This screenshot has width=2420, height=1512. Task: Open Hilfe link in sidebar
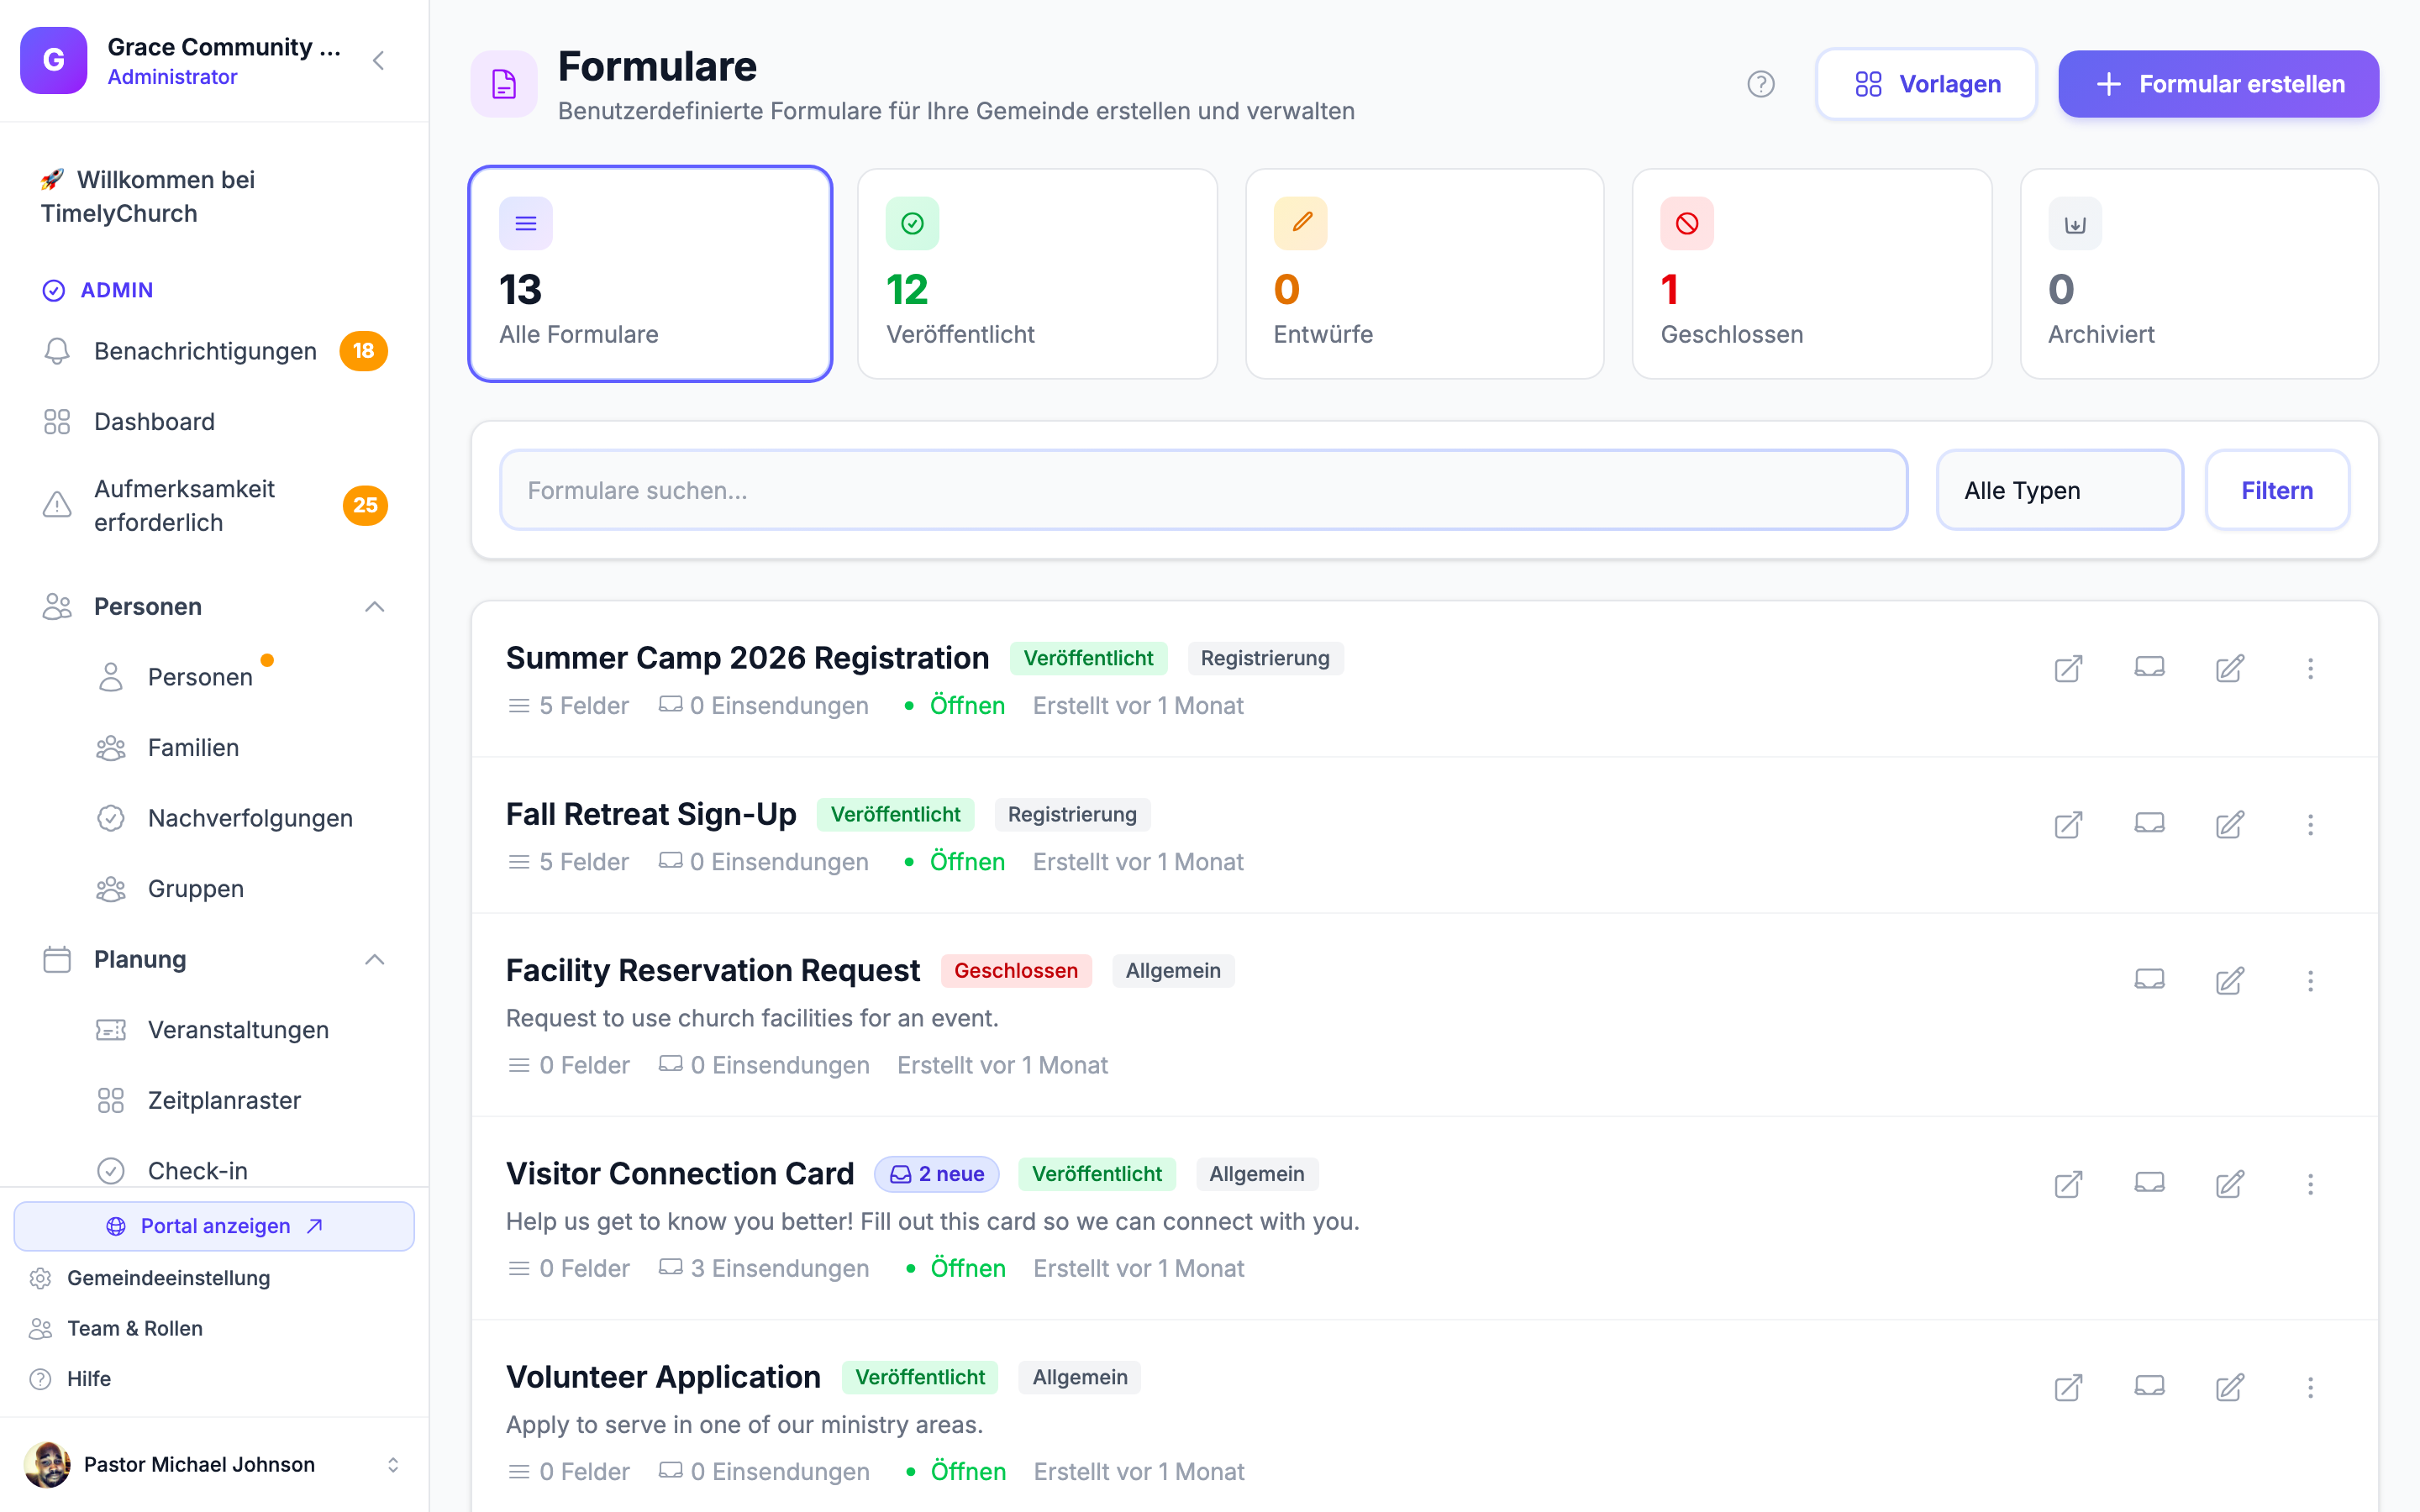click(88, 1379)
